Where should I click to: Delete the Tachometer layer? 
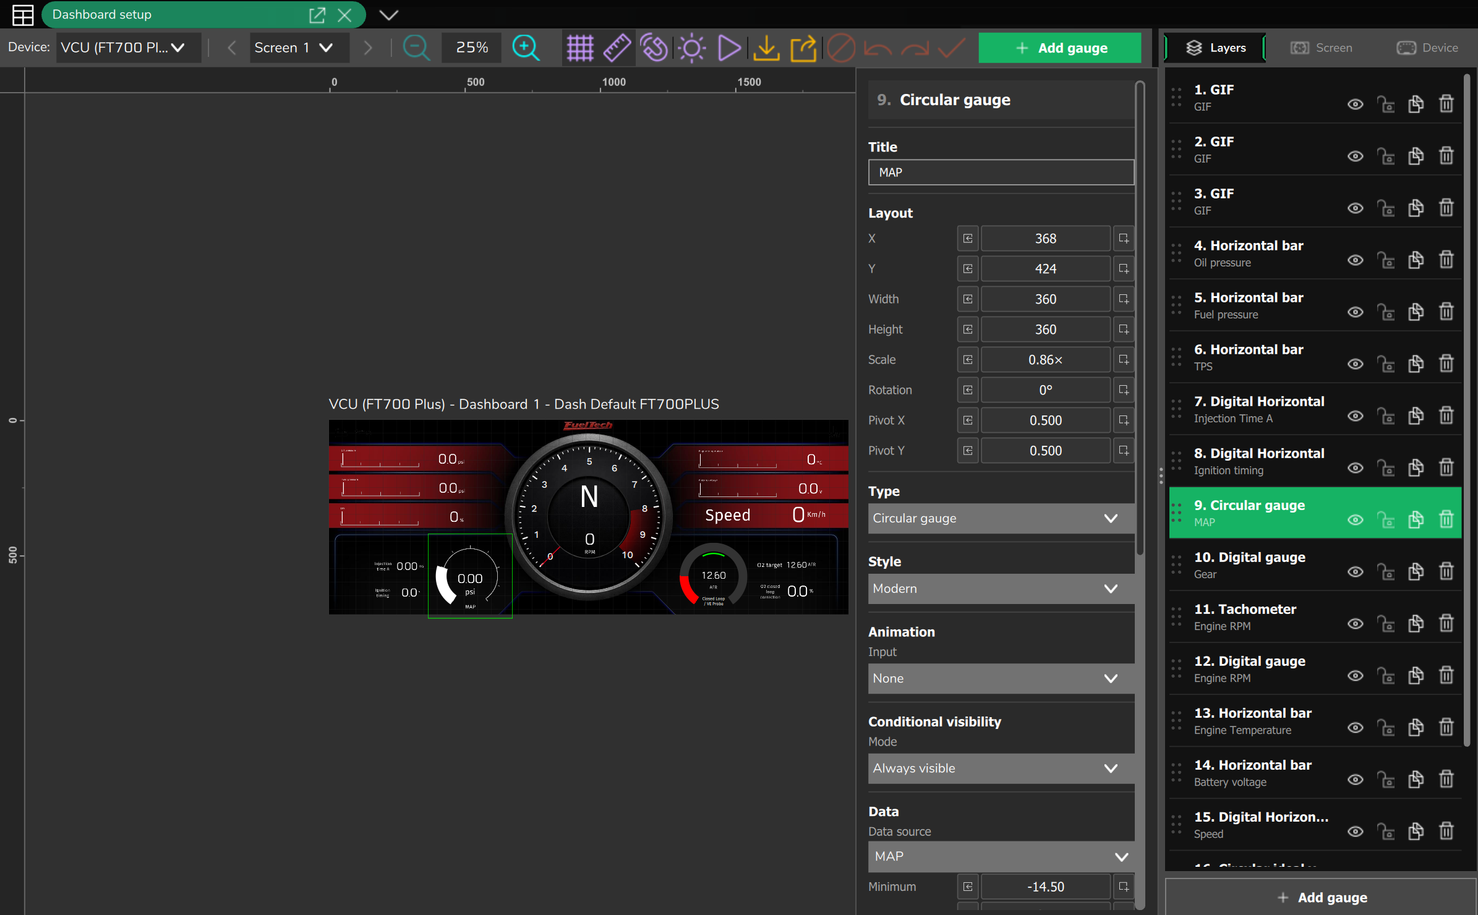(1446, 623)
